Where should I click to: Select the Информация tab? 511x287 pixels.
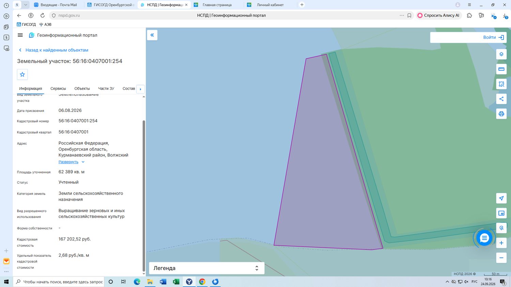tap(31, 88)
